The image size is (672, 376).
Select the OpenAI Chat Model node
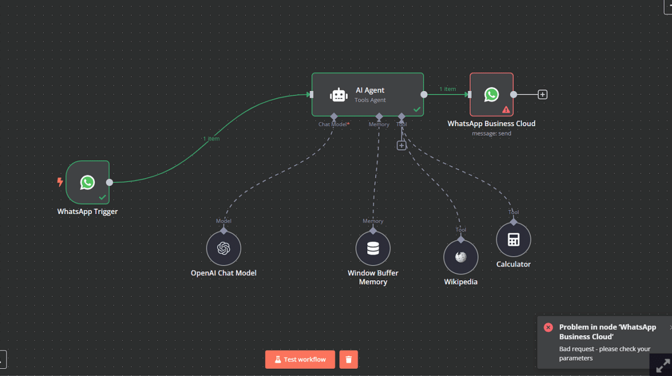[223, 248]
